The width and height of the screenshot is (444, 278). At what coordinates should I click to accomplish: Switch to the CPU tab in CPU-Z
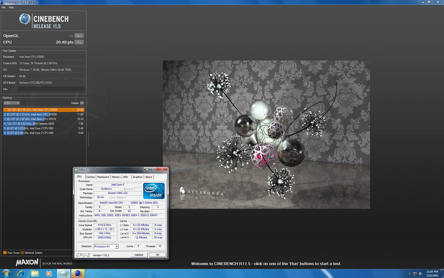pyautogui.click(x=79, y=177)
